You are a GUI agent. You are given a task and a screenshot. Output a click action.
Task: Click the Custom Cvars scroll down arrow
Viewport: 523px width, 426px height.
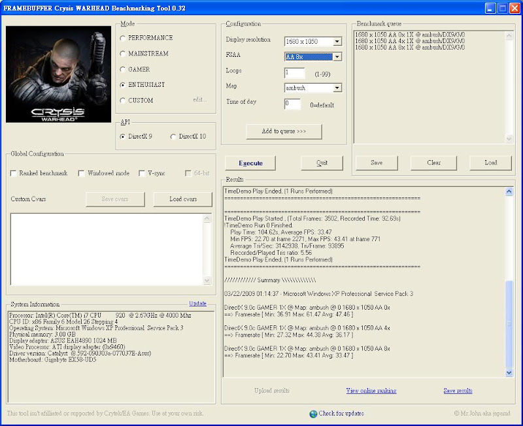tap(207, 280)
